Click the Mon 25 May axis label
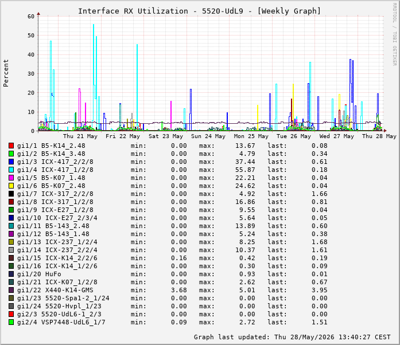Image resolution: width=400 pixels, height=345 pixels. coord(251,136)
